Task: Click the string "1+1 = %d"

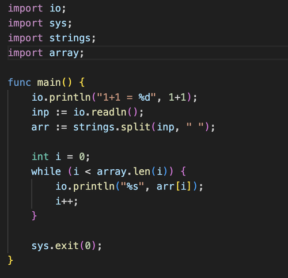Action: (127, 97)
